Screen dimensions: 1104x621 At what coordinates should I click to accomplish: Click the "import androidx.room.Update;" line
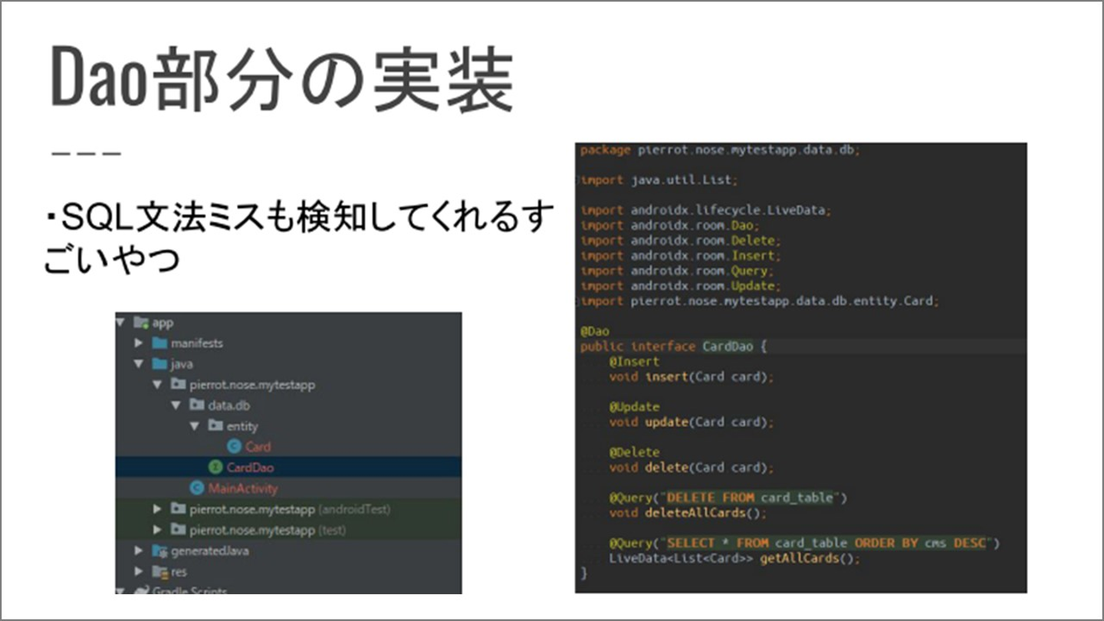click(681, 286)
